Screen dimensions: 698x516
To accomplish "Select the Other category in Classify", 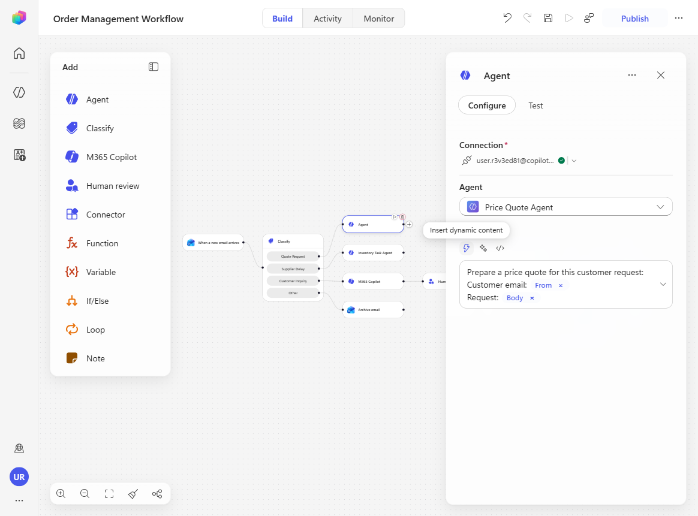I will click(x=293, y=292).
